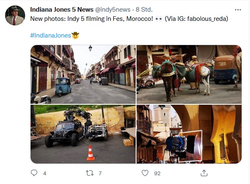View the black camera buggy photo

(83, 134)
